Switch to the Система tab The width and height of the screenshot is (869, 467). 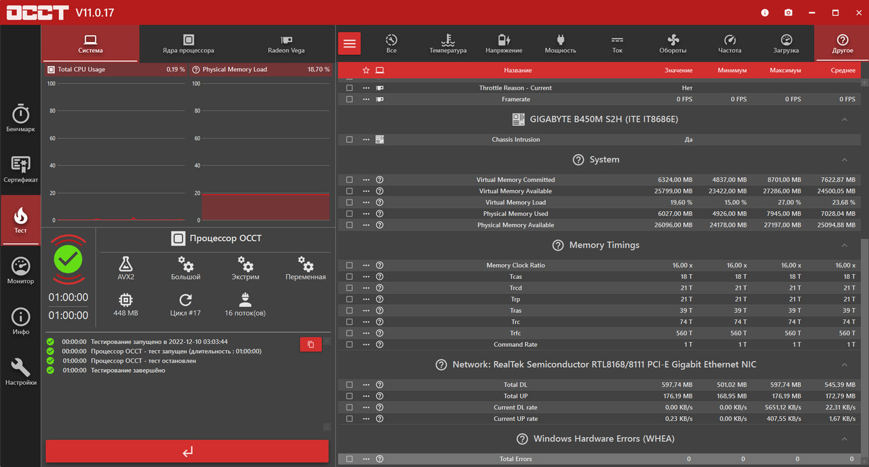pyautogui.click(x=90, y=44)
